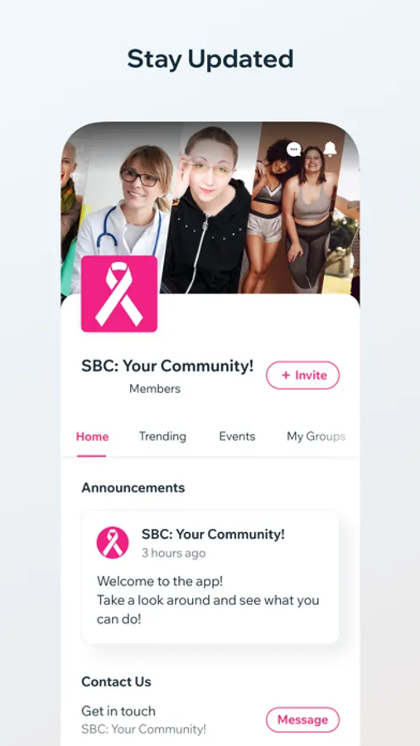Click the Announcements section heading
The width and height of the screenshot is (420, 746).
(x=133, y=487)
